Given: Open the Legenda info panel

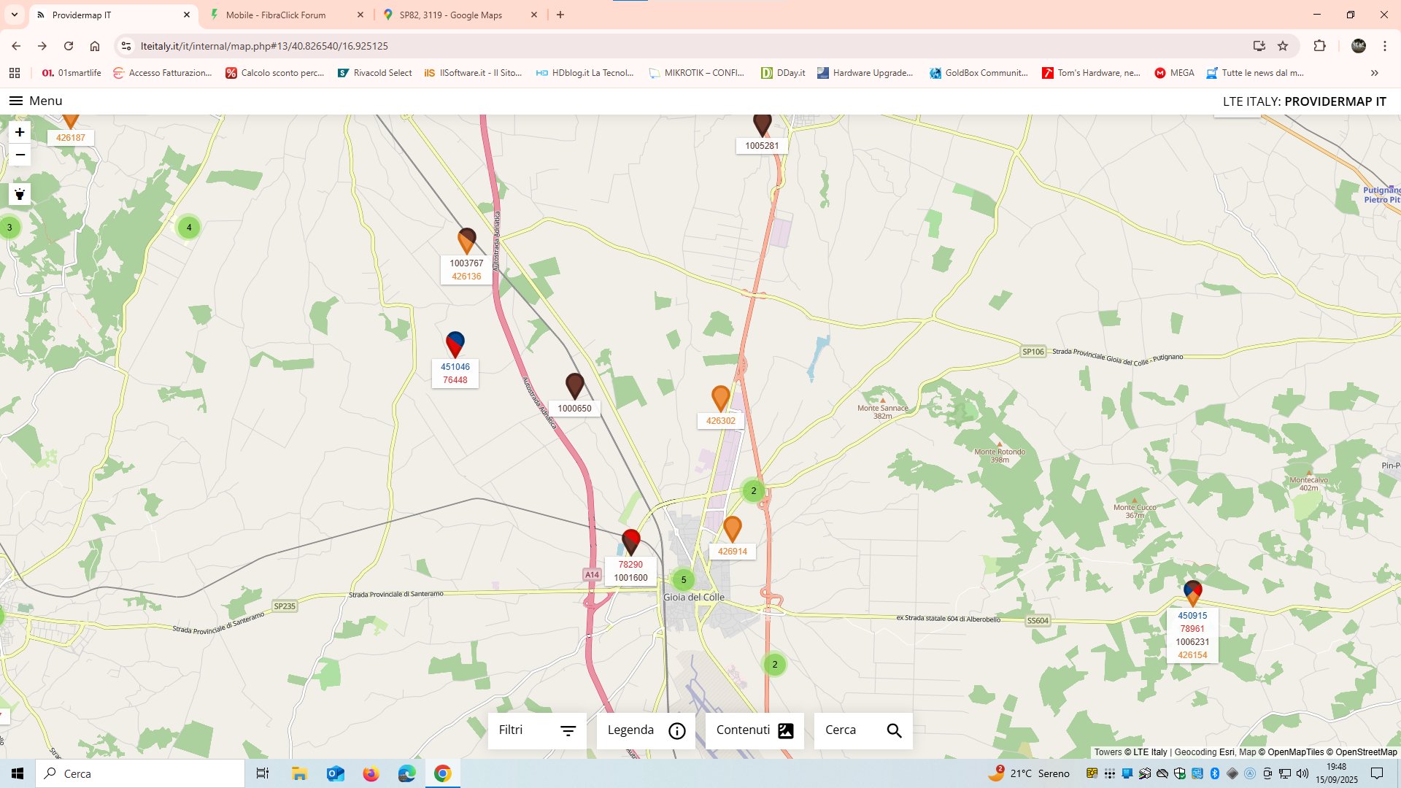Looking at the screenshot, I should (646, 730).
